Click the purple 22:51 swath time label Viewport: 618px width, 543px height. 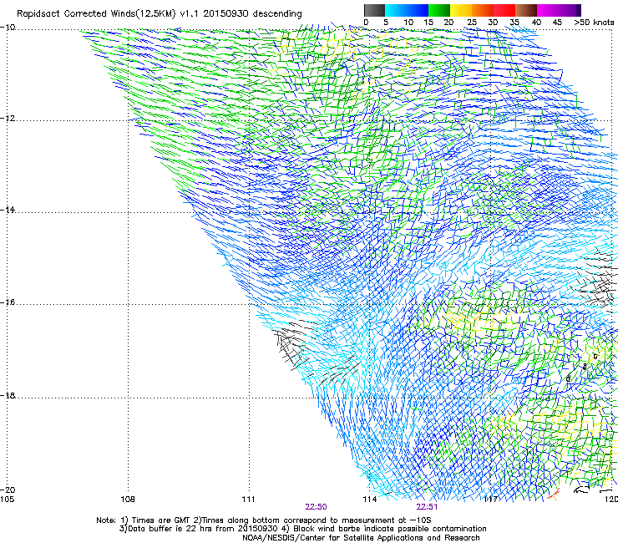click(428, 507)
